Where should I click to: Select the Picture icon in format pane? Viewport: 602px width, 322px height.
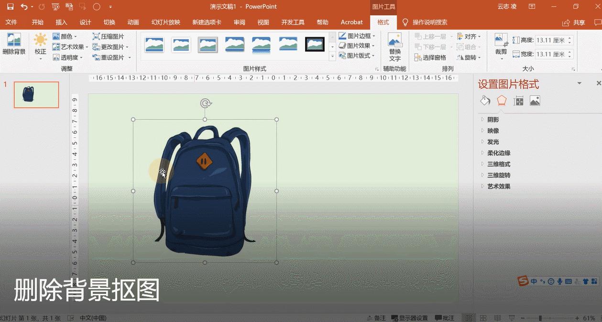[535, 100]
